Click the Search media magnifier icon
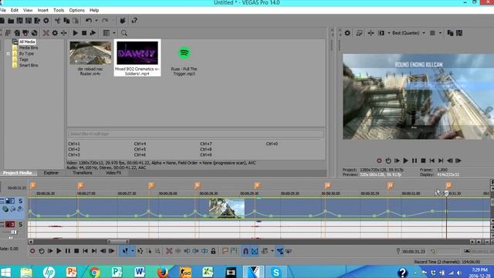 [124, 32]
